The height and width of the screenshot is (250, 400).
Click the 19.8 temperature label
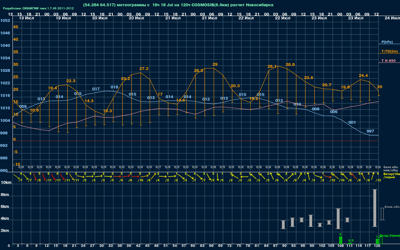click(345, 87)
